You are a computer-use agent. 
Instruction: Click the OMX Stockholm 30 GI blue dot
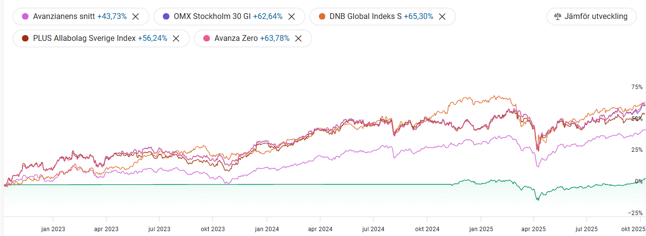coord(166,17)
